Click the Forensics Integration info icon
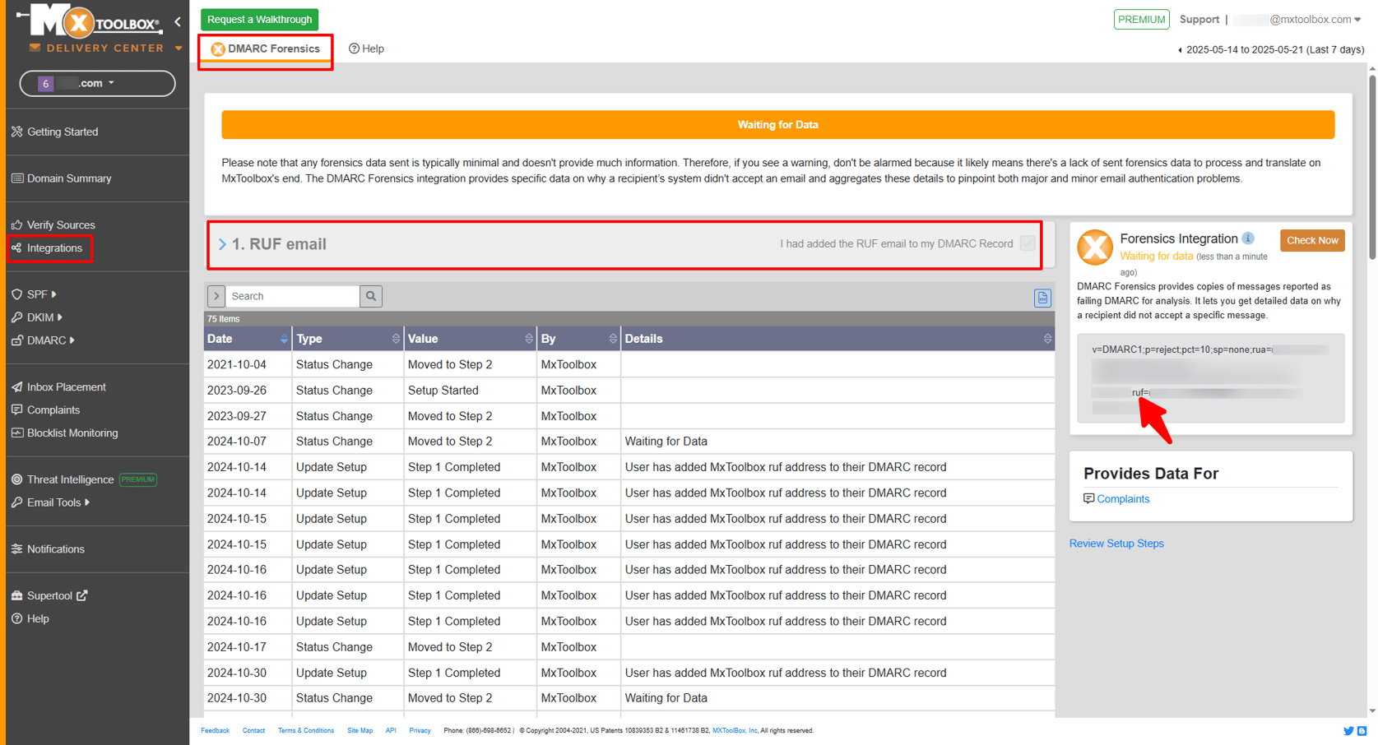 tap(1248, 238)
